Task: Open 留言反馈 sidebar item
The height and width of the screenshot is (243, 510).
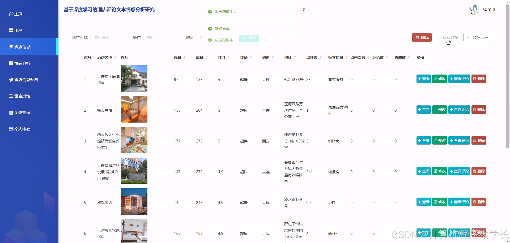Action: tap(29, 96)
